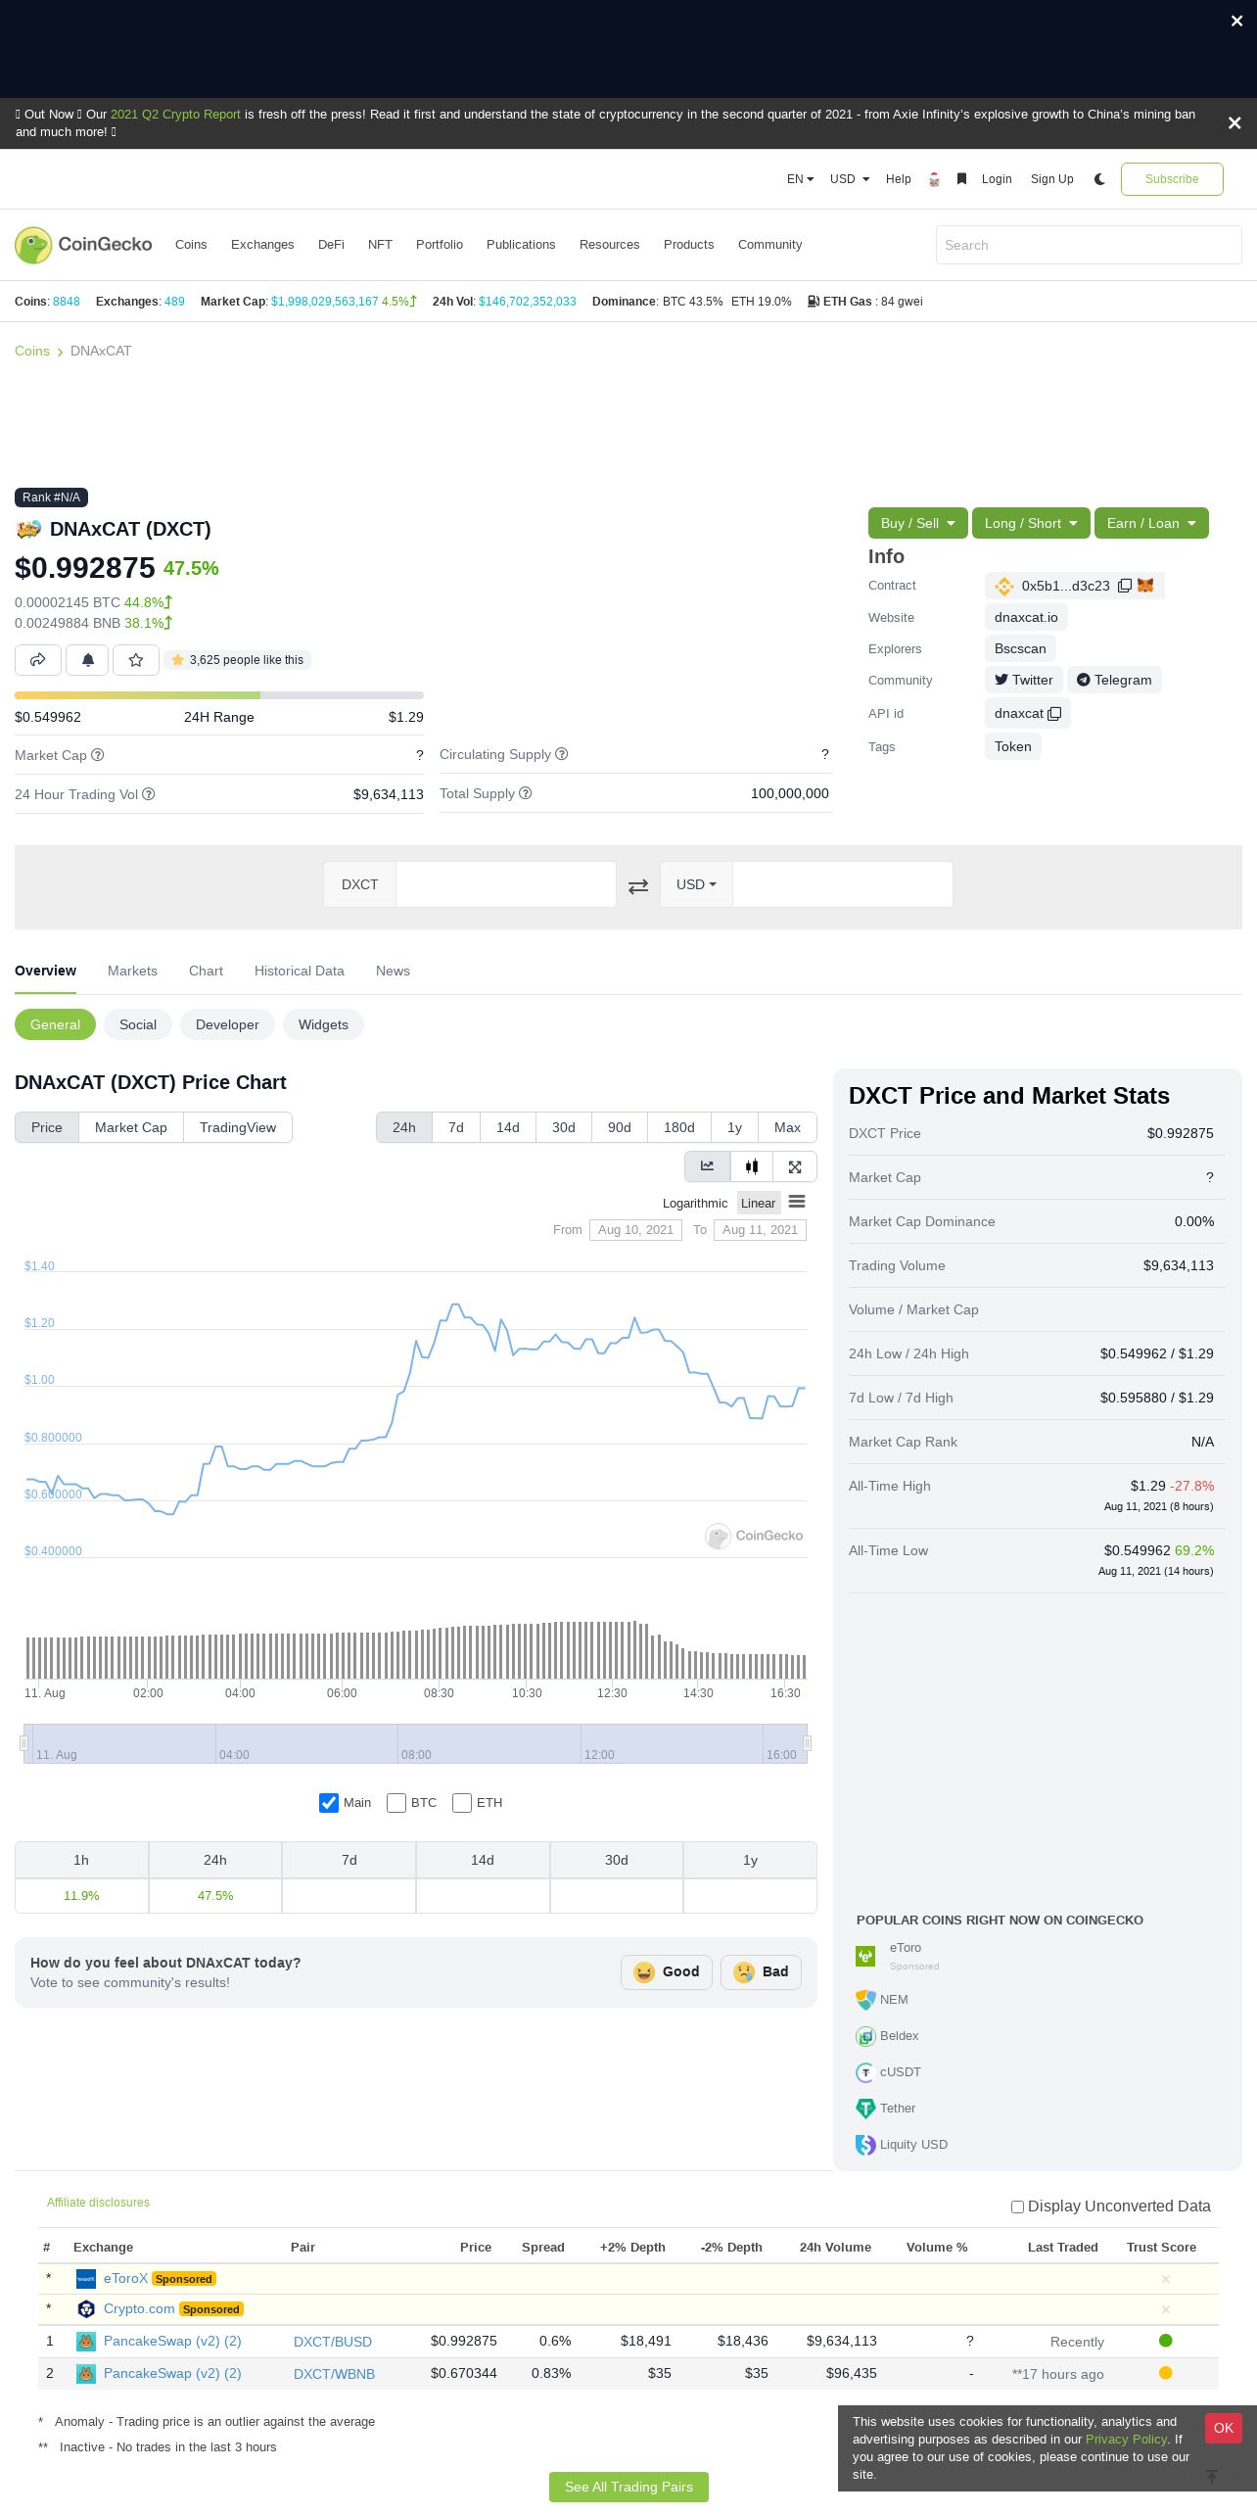The height and width of the screenshot is (2515, 1257).
Task: Toggle dark mode moon icon
Action: 1099,179
